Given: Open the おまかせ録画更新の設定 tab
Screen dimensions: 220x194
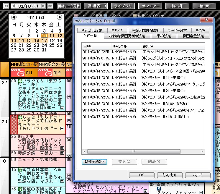Looking at the screenshot, I should point(127,36).
